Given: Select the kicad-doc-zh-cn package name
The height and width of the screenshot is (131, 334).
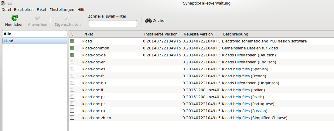Looking at the screenshot, I should pos(97,118).
